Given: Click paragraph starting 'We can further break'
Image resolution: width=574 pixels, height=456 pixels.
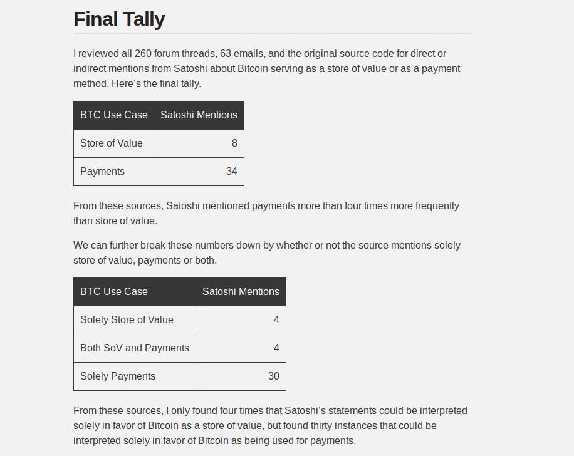Looking at the screenshot, I should (266, 253).
